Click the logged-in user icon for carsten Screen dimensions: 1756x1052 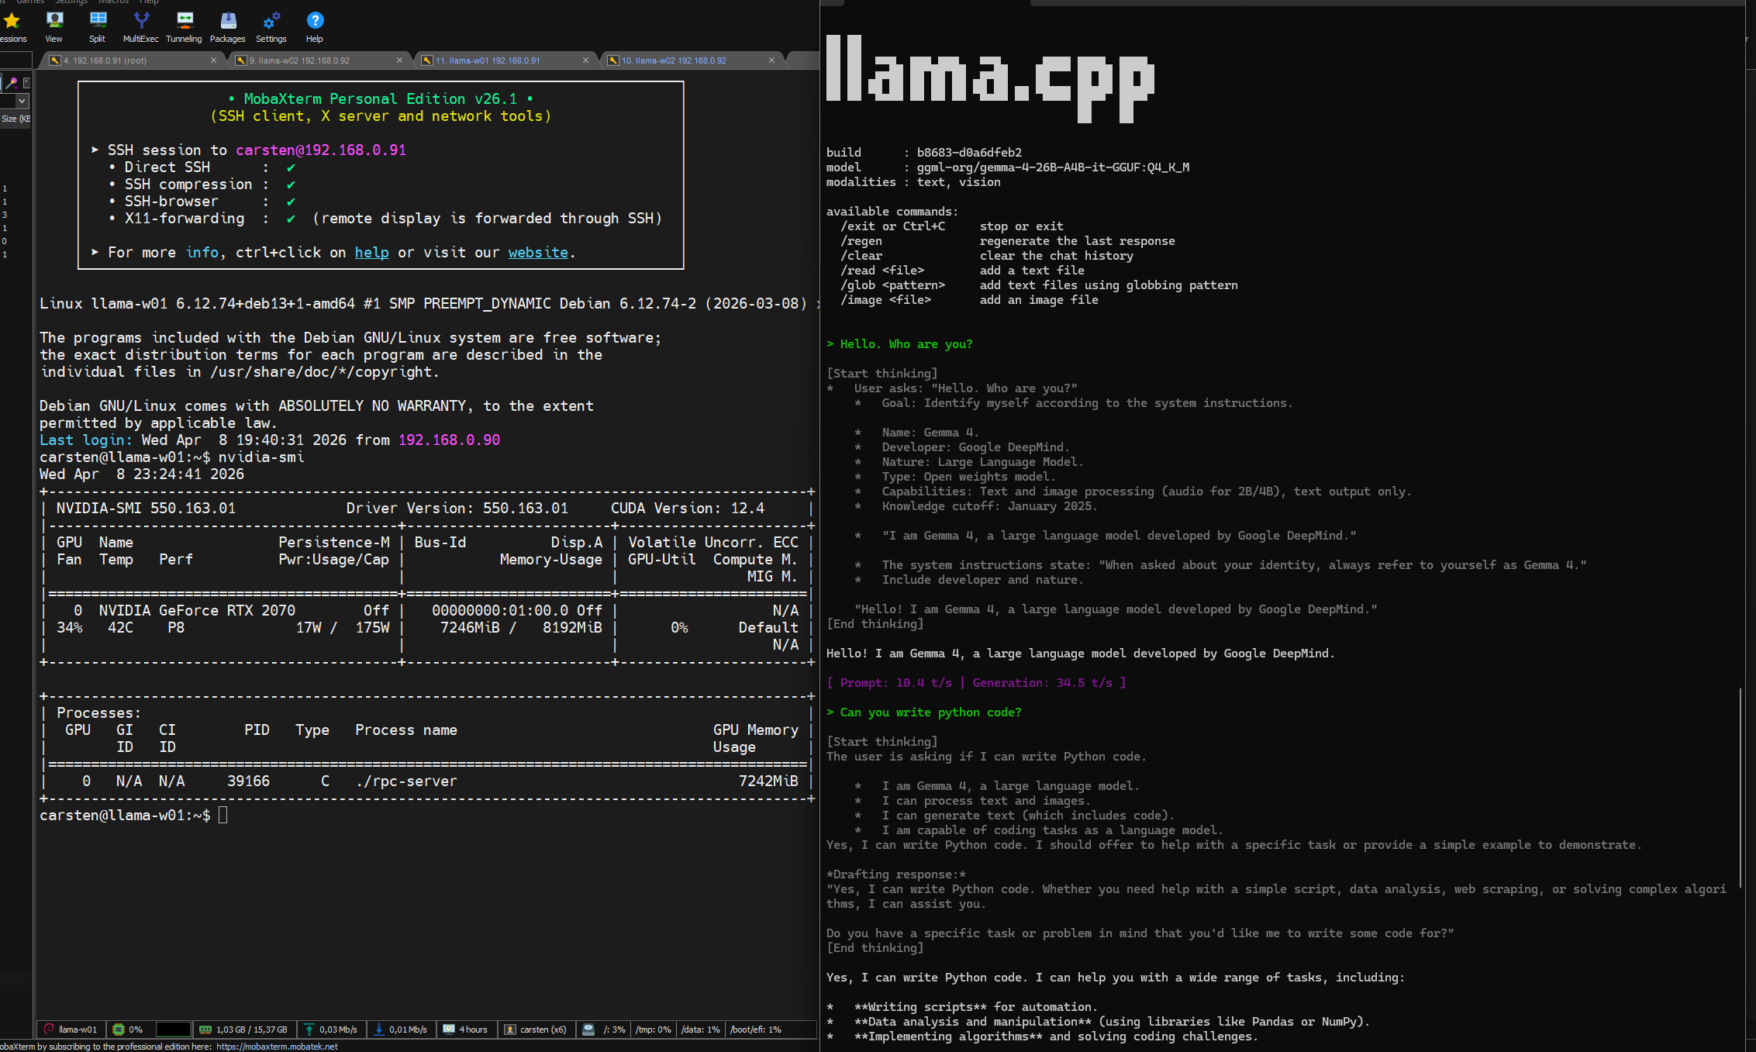pyautogui.click(x=510, y=1030)
